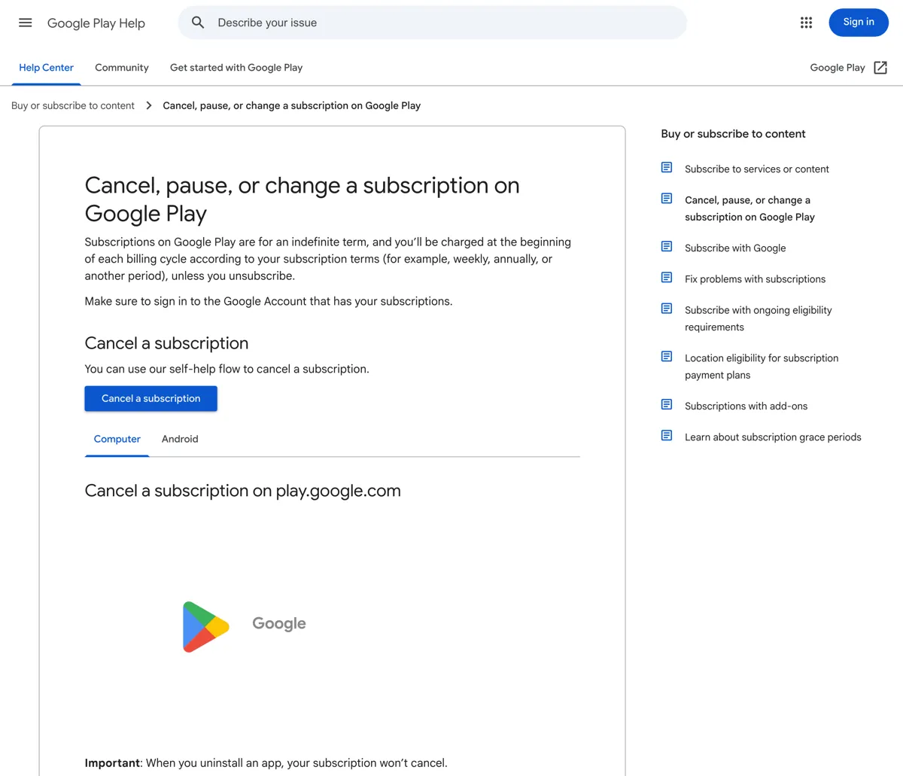Open Learn about subscription grace periods
The height and width of the screenshot is (776, 903).
pos(773,437)
